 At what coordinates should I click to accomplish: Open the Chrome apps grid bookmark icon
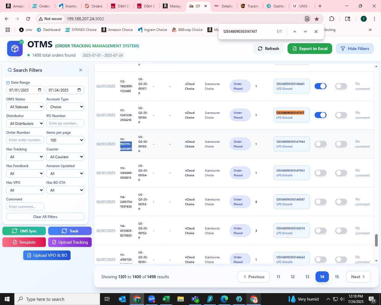coord(8,30)
